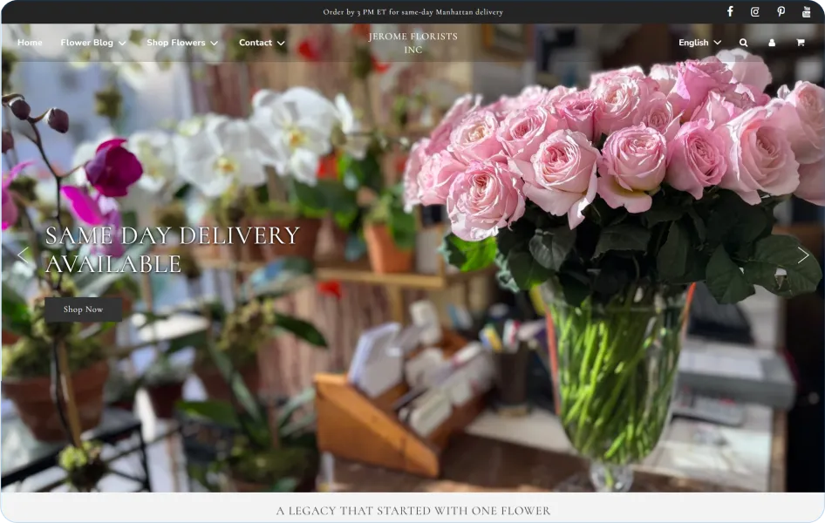
Task: Advance to next slide arrow
Action: coord(803,255)
